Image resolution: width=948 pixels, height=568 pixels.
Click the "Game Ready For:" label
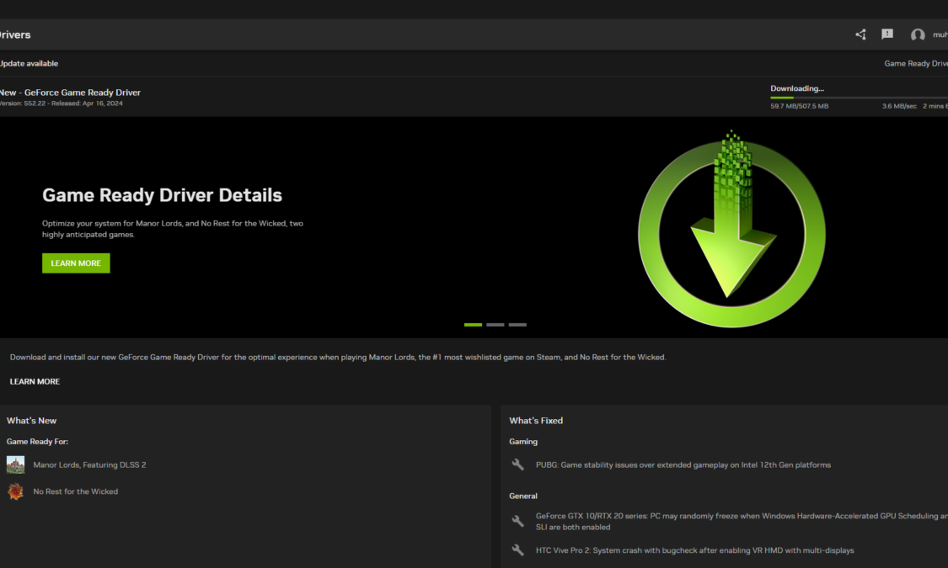pos(37,442)
